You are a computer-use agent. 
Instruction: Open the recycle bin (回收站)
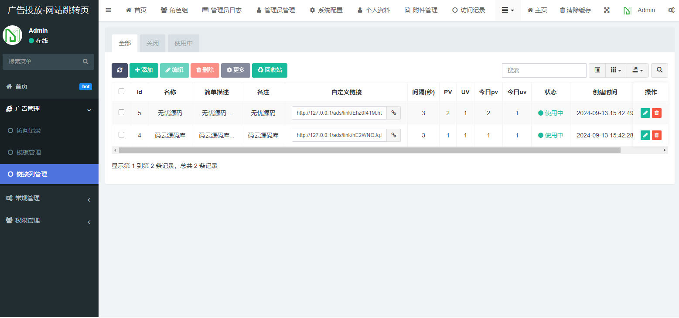point(270,70)
